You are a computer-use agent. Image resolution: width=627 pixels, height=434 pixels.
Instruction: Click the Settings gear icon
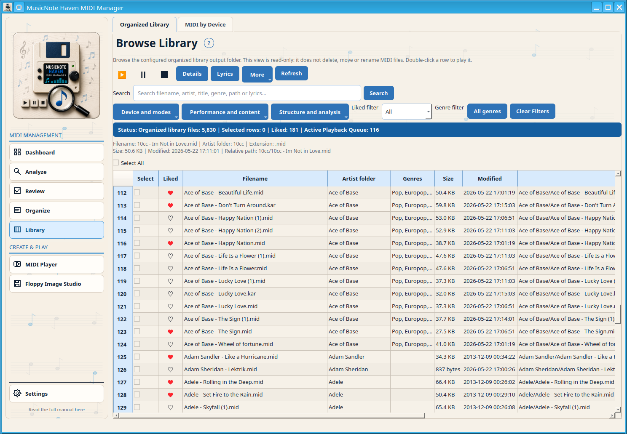(x=17, y=393)
